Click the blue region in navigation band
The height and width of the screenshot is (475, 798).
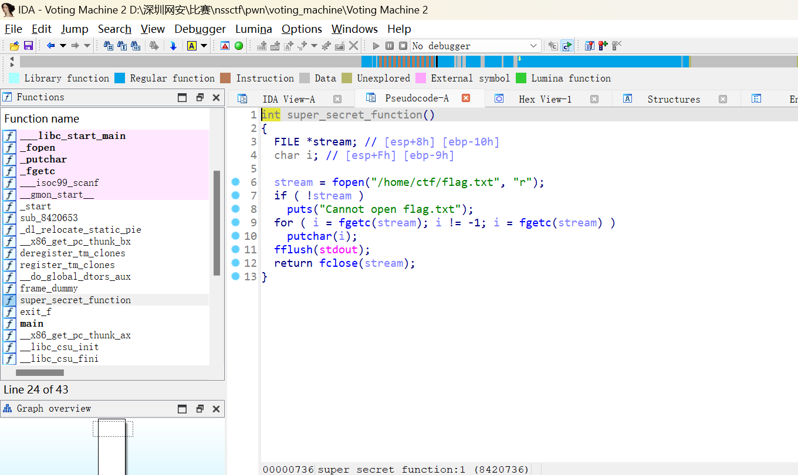[598, 62]
